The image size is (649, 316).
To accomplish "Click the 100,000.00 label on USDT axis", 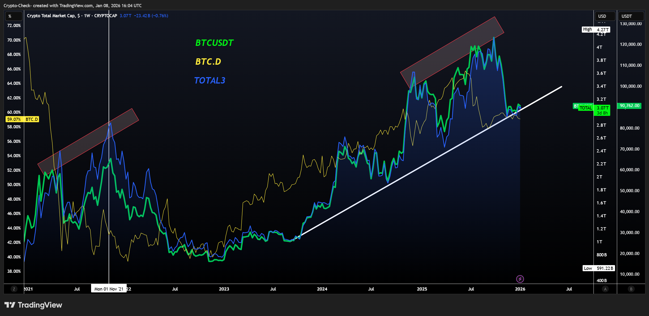I will 631,86.
